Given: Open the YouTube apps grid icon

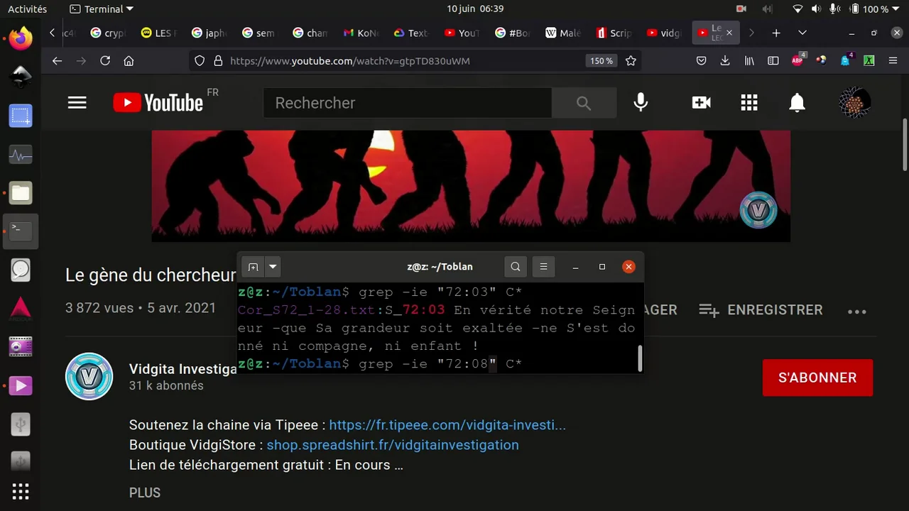Looking at the screenshot, I should pos(749,103).
